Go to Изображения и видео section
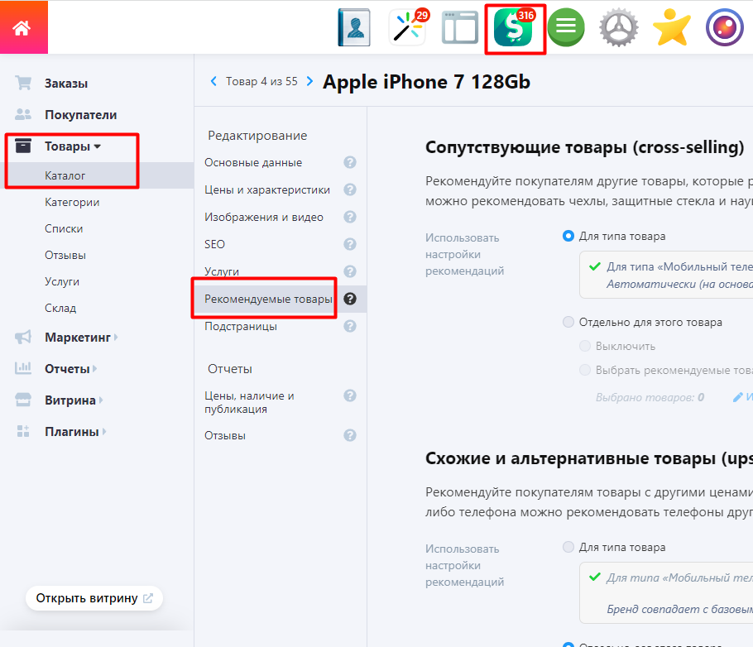753x647 pixels. tap(264, 218)
